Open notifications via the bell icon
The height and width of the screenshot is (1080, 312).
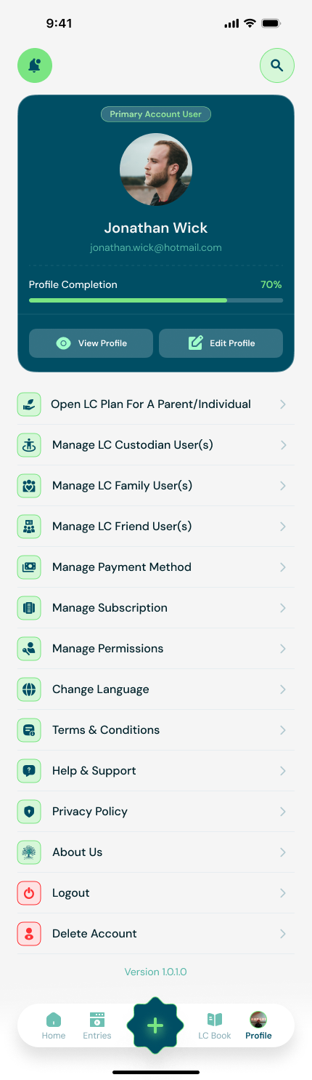35,65
